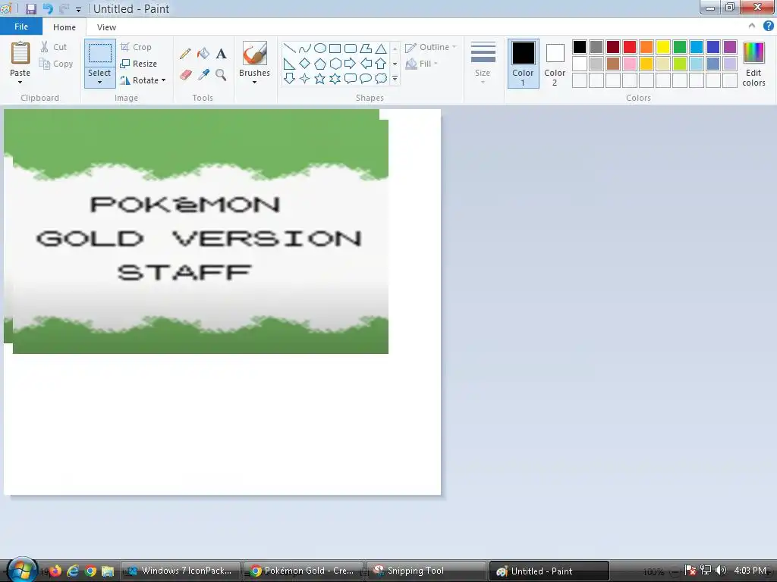
Task: Activate the Color 2 background box
Action: tap(555, 64)
